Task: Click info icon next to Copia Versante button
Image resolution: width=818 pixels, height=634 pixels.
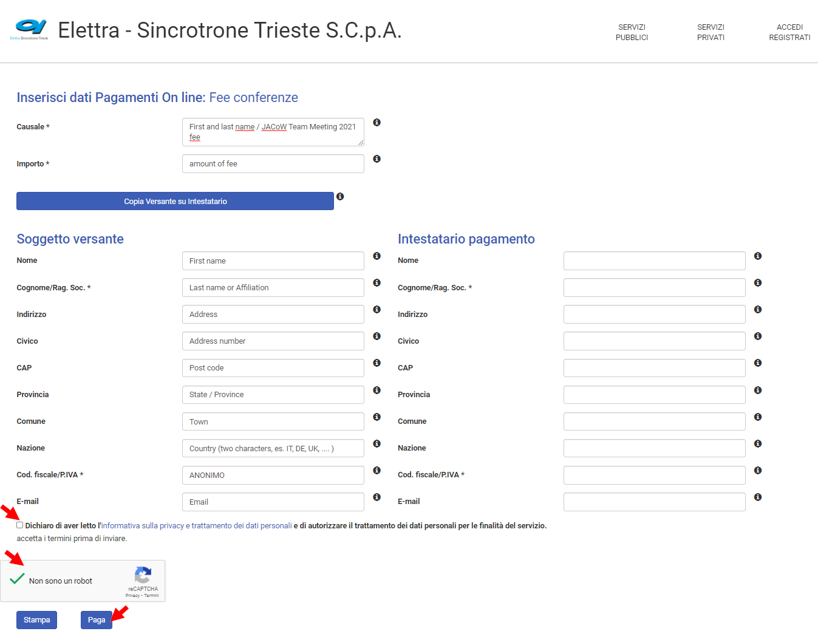Action: click(340, 197)
